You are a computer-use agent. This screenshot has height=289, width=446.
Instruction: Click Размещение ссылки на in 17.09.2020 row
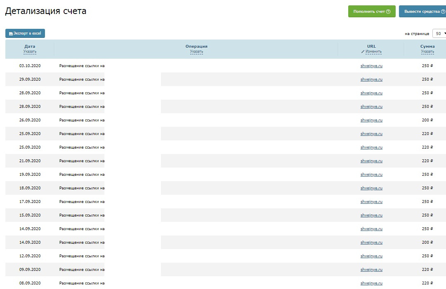click(x=82, y=202)
